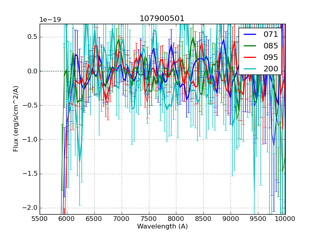The image size is (317, 238).
Task: Click the plot title 107900501
Action: point(162,19)
